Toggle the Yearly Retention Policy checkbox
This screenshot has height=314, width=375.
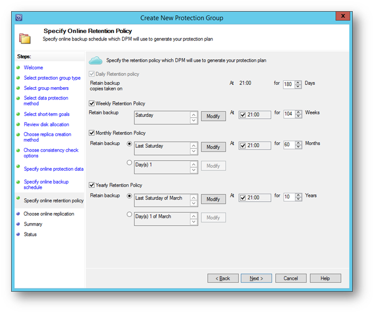pos(91,185)
